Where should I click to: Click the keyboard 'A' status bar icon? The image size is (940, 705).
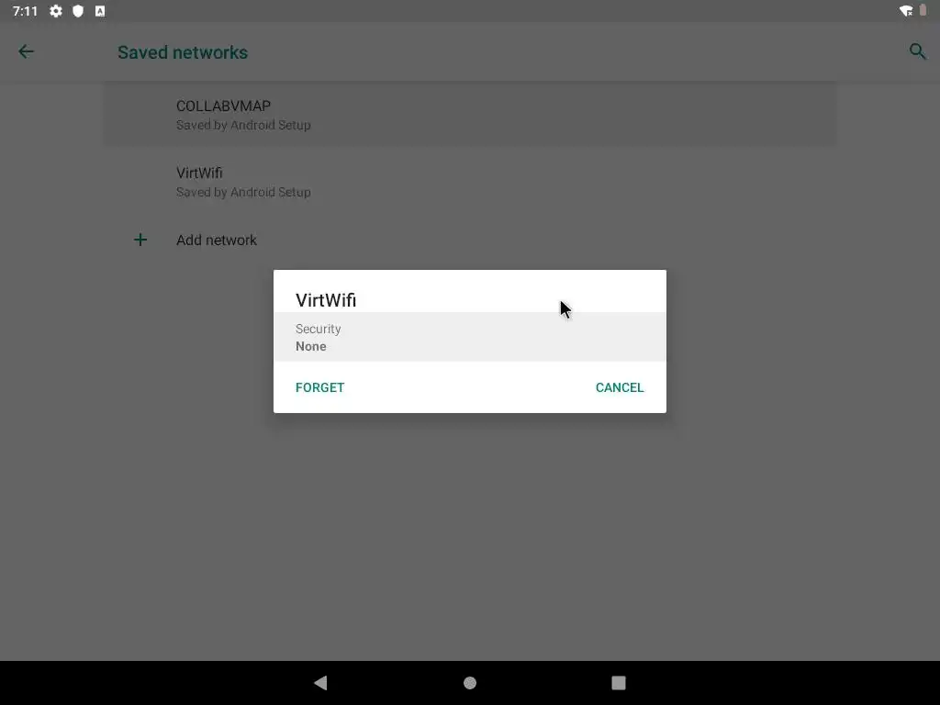pyautogui.click(x=100, y=11)
